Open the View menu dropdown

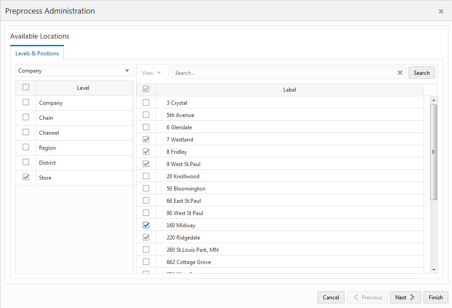(151, 73)
